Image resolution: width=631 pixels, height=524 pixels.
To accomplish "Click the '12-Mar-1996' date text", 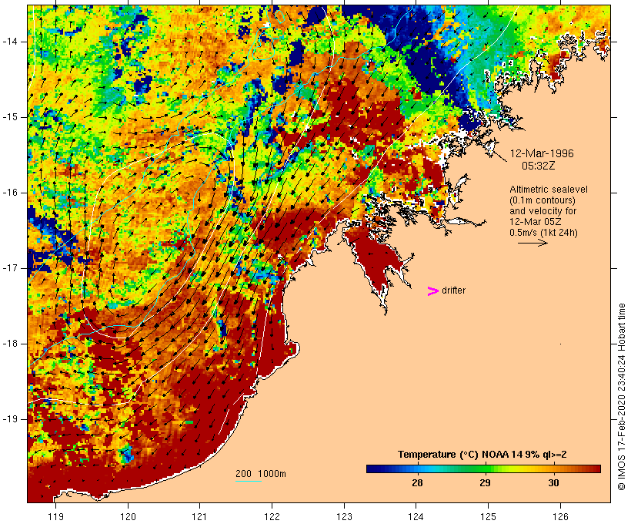I will 542,153.
